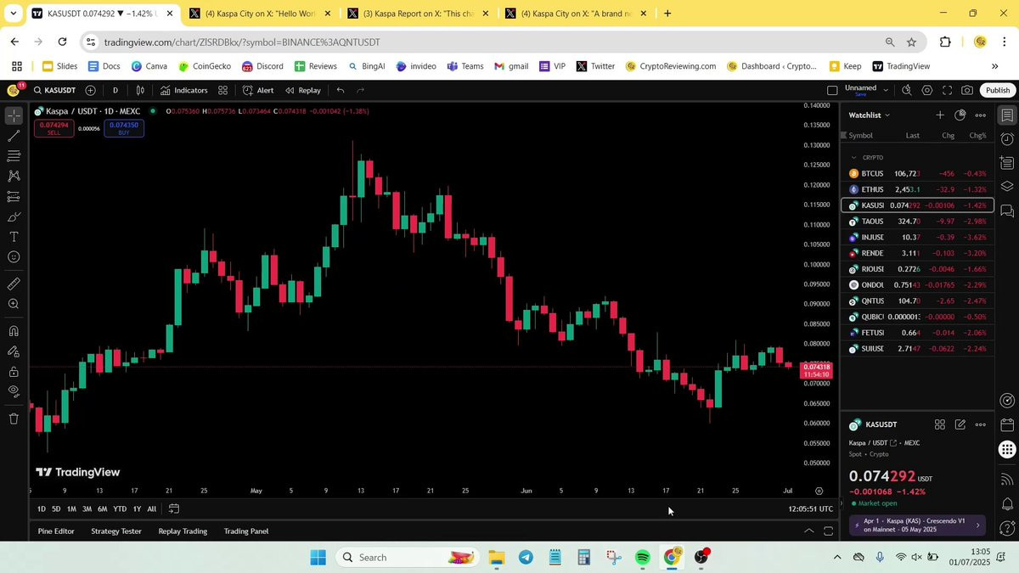This screenshot has width=1019, height=573.
Task: Open the Chats sidebar icon
Action: [1007, 210]
